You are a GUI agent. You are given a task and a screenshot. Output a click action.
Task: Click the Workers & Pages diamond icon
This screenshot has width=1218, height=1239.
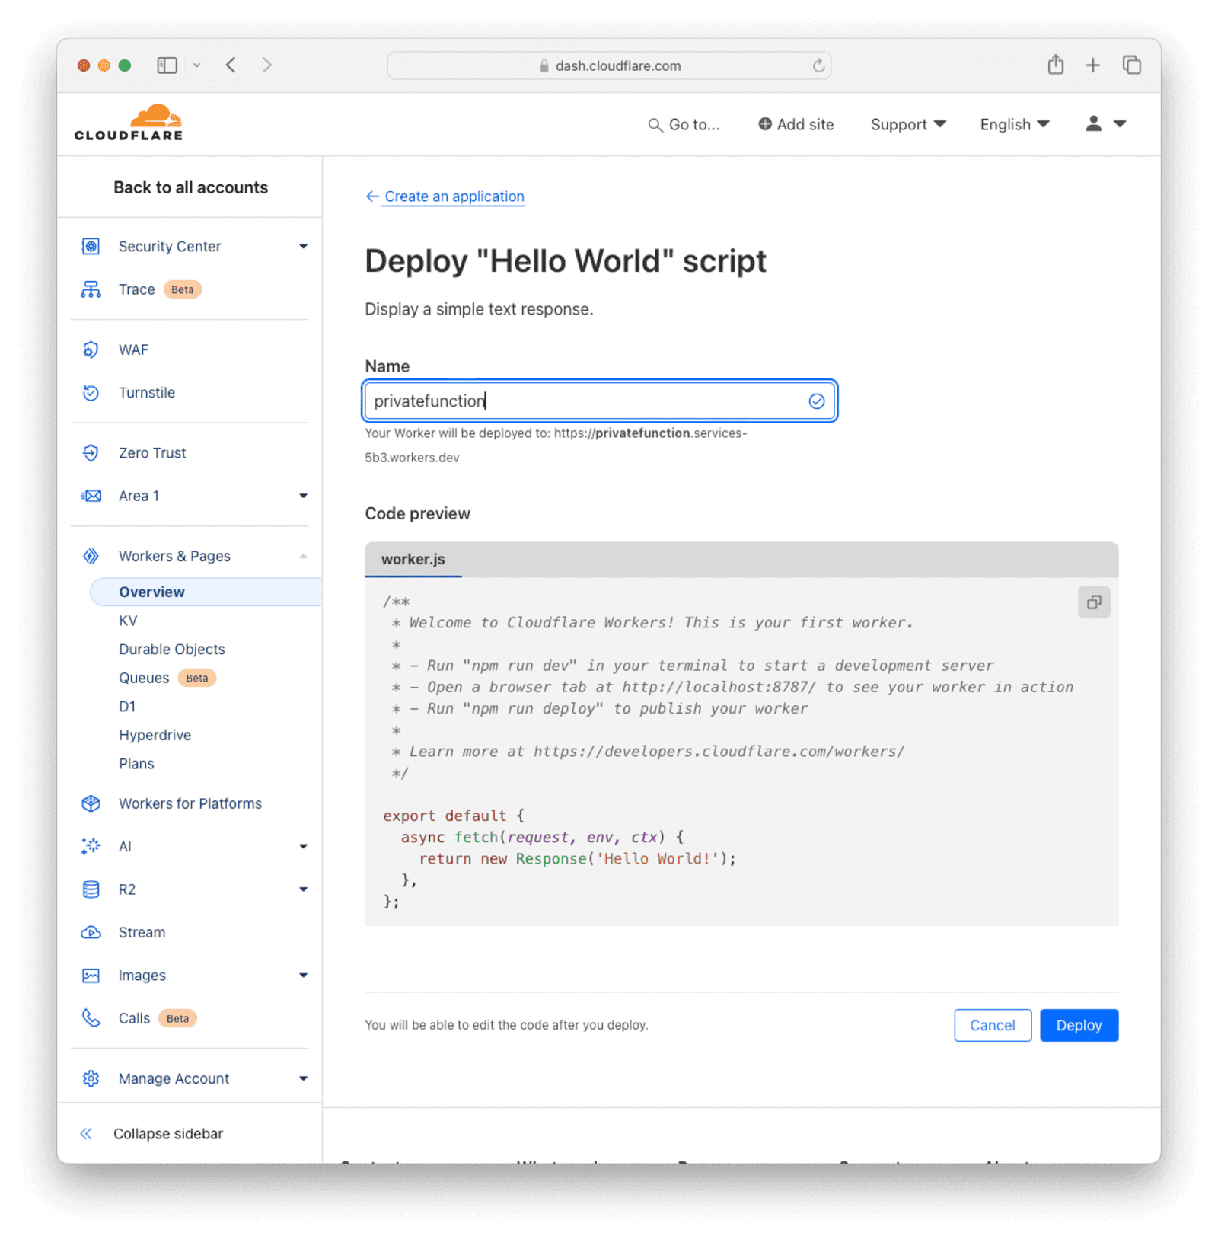[x=91, y=556]
